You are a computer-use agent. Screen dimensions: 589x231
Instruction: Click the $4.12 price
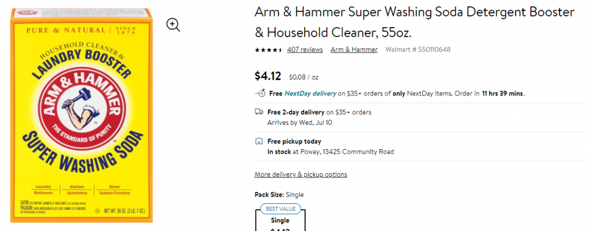tap(268, 76)
